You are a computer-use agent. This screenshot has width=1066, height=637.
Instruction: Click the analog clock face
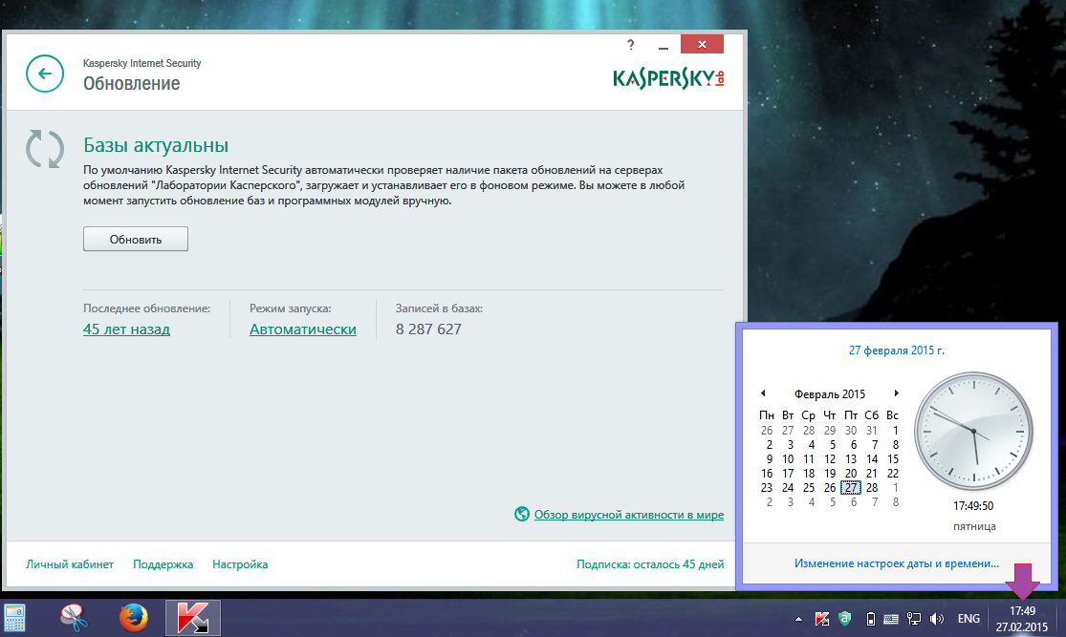[x=973, y=432]
